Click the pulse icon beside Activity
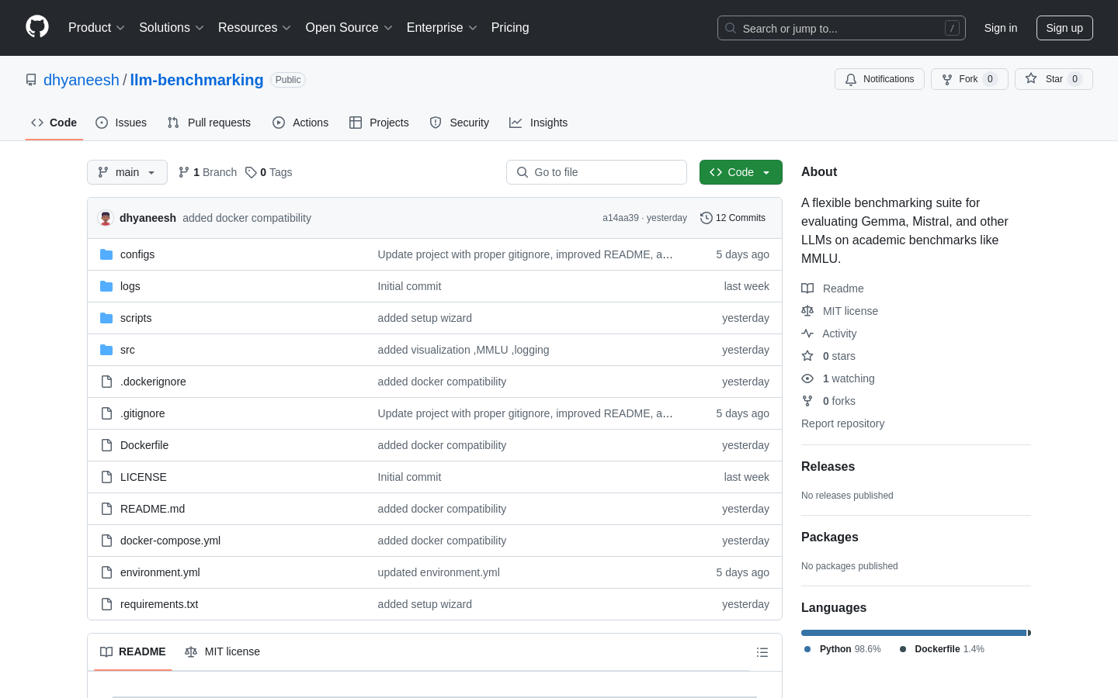The image size is (1118, 698). tap(807, 333)
